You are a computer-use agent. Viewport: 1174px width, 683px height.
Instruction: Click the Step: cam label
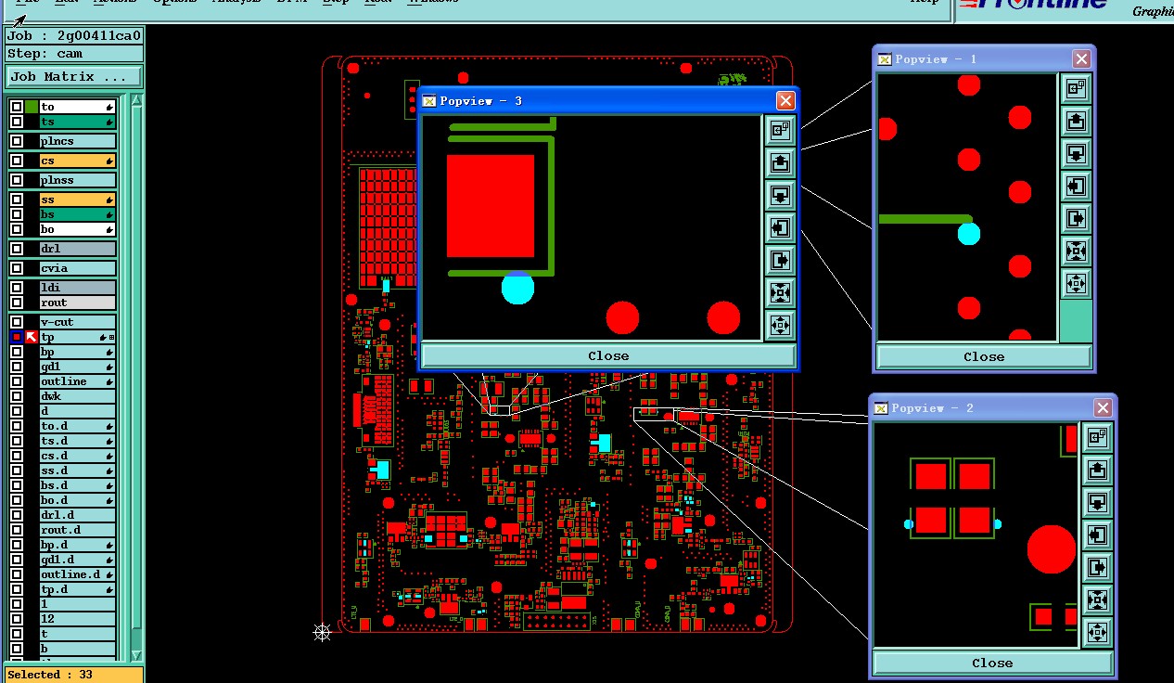point(74,54)
